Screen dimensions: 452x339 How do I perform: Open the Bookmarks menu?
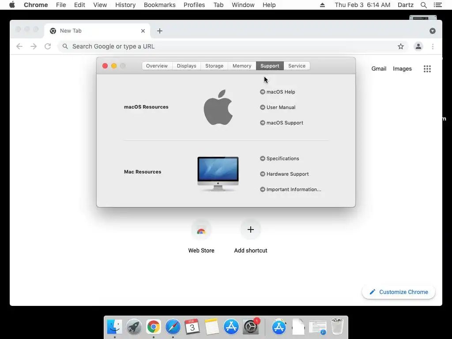coord(160,5)
